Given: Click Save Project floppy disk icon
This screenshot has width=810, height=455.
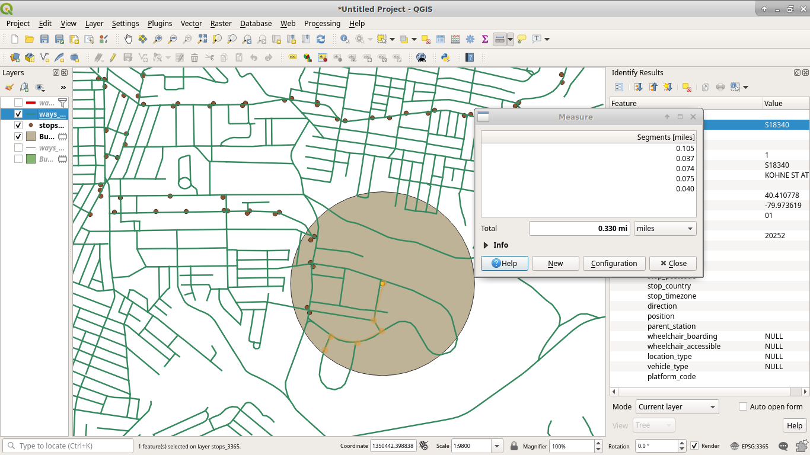Looking at the screenshot, I should coord(44,39).
